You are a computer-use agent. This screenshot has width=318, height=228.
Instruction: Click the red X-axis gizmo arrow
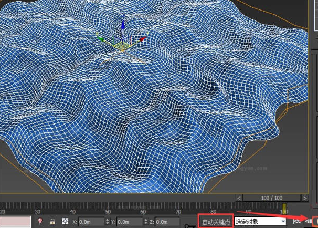click(143, 38)
